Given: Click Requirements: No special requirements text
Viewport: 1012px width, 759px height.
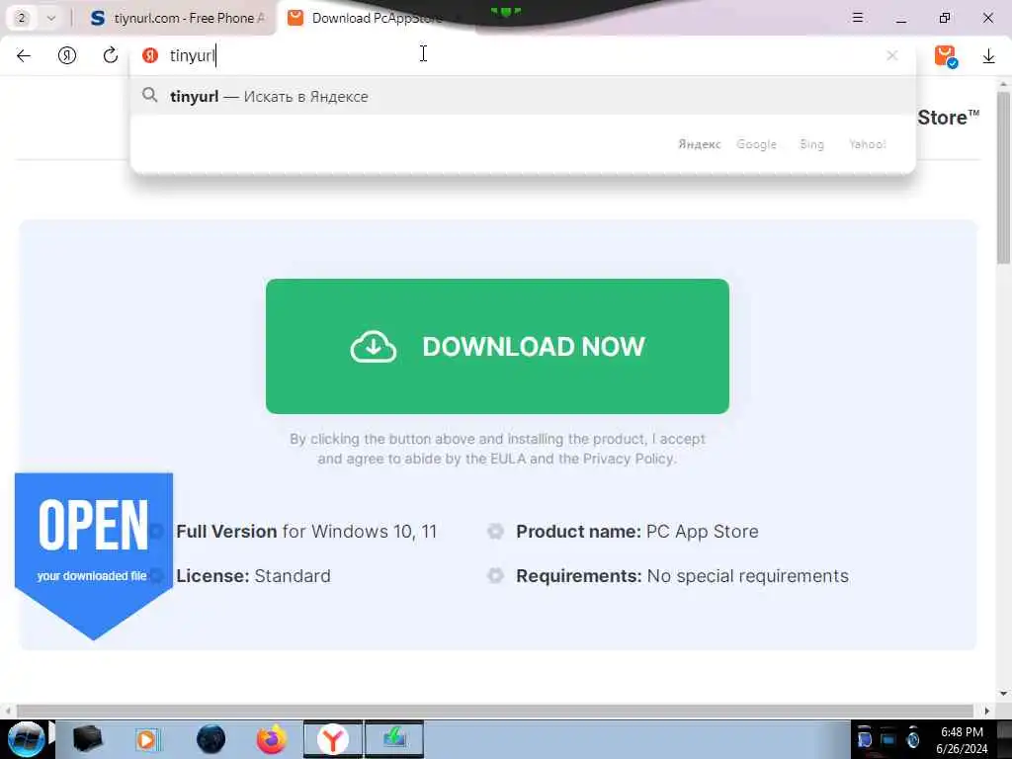Looking at the screenshot, I should pos(682,576).
